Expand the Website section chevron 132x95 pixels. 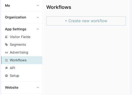pos(38,87)
